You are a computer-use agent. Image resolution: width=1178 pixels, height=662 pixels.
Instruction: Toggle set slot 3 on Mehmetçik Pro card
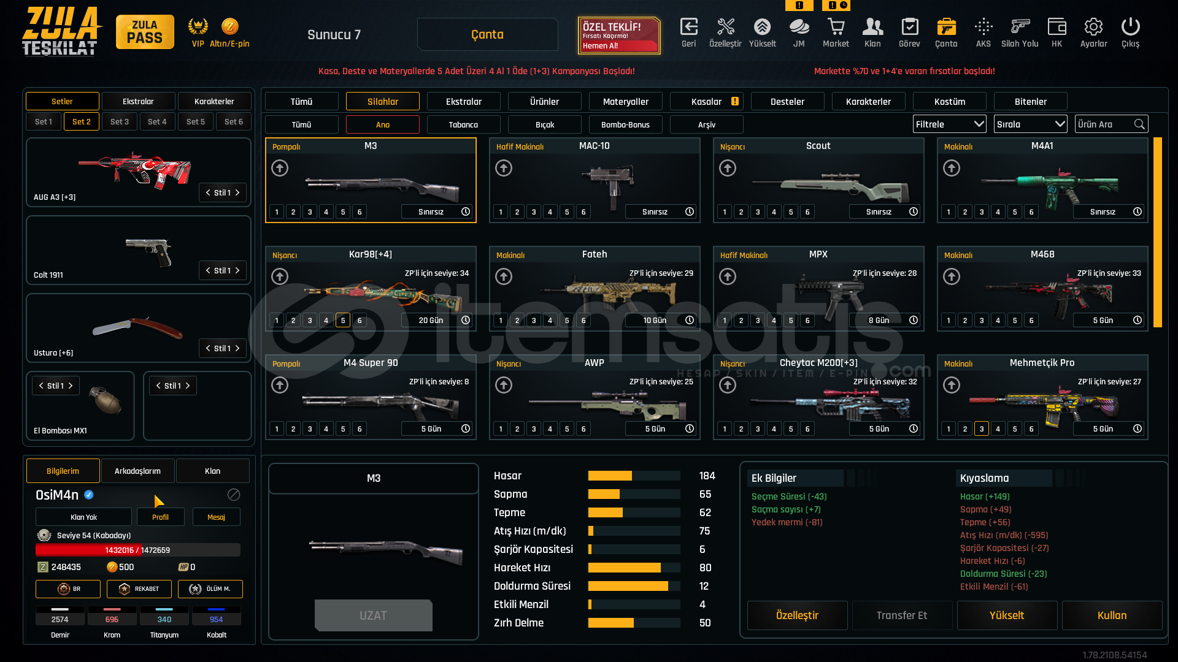982,429
